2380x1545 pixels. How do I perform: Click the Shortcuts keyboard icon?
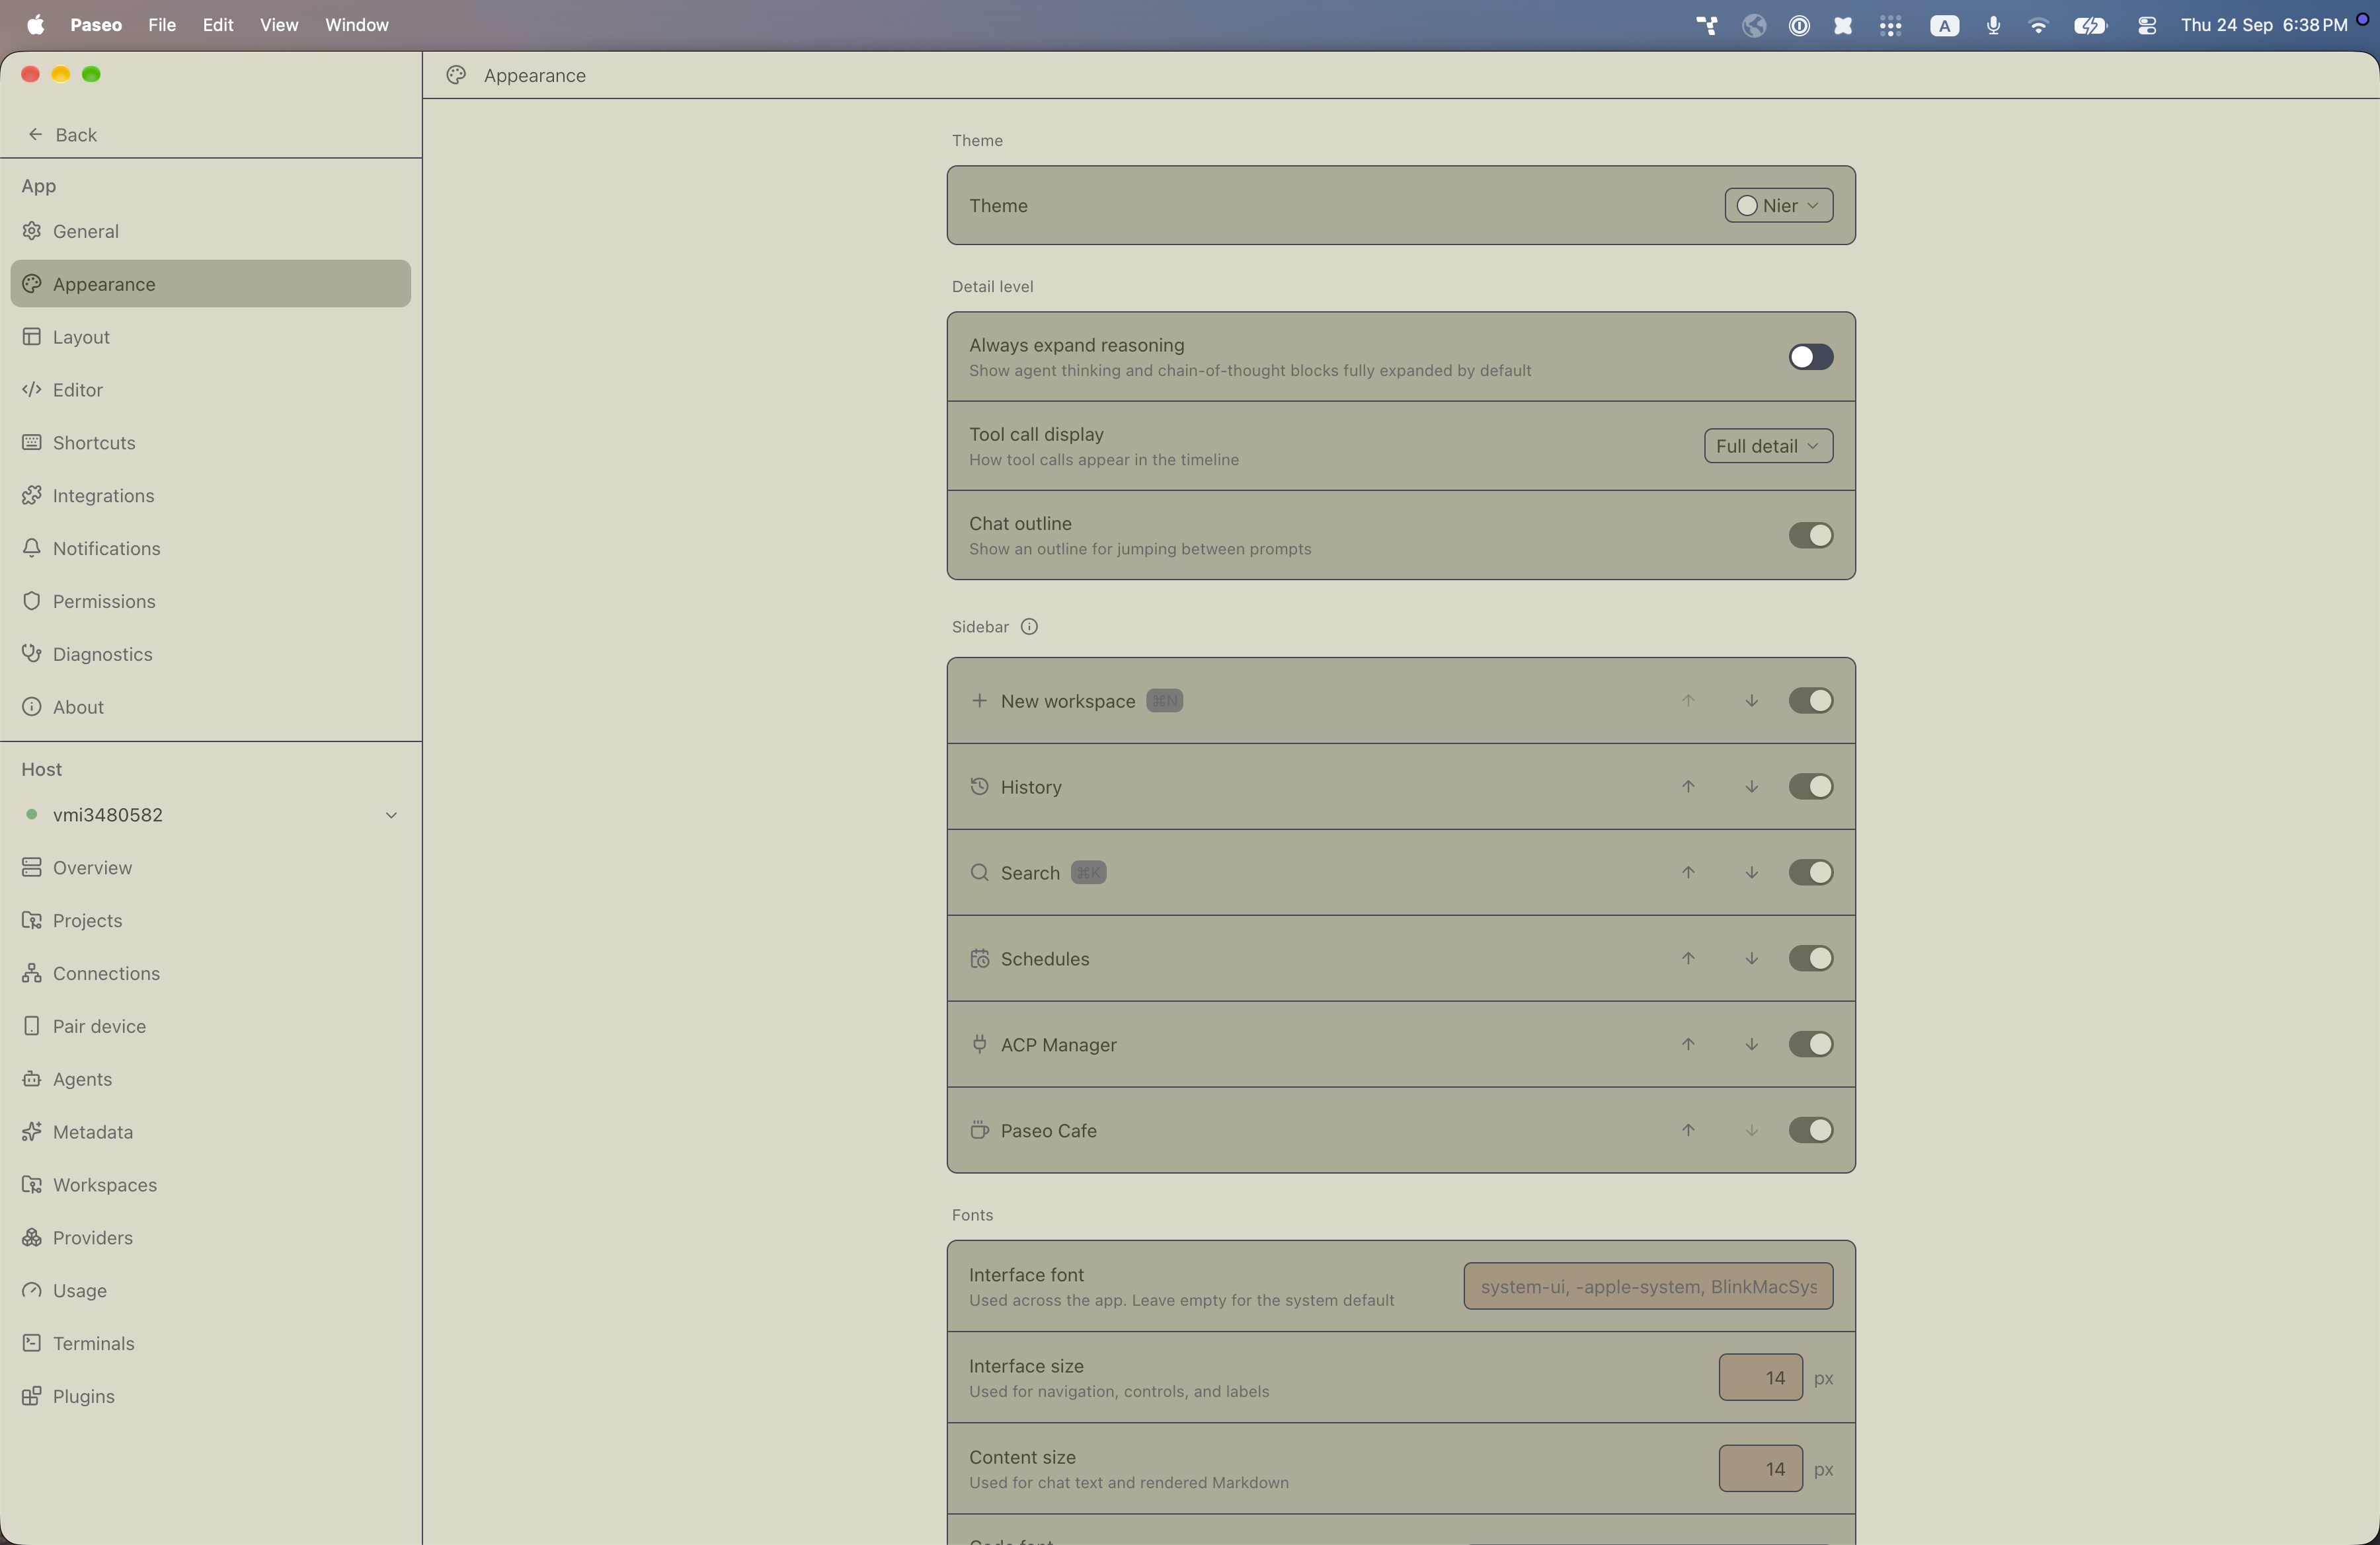point(32,443)
